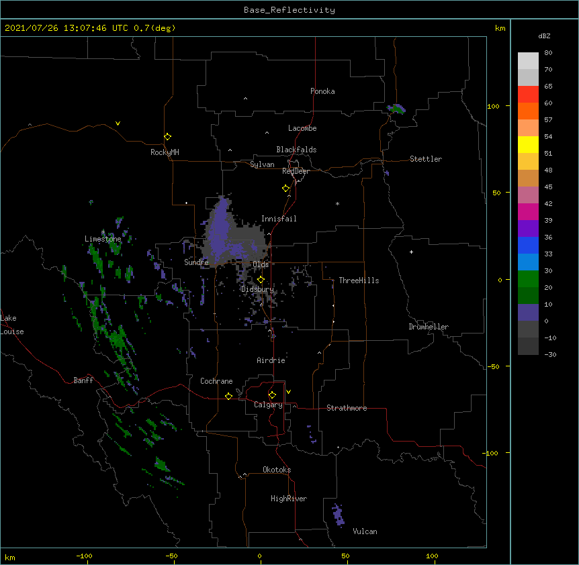Click the Vulcan town label
Viewport: 579px width, 565px height.
tap(365, 531)
